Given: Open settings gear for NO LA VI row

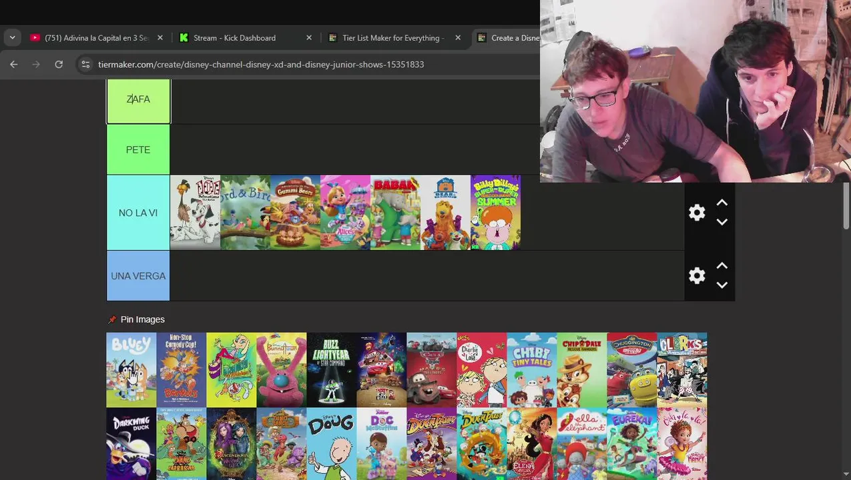Looking at the screenshot, I should (x=697, y=213).
